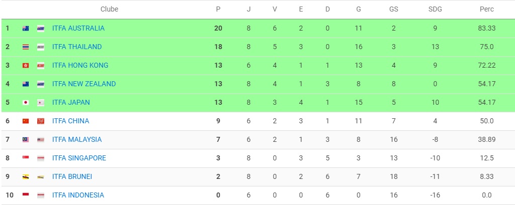Click the ITFA New Zealand team crest
Viewport: 515px width, 205px height.
click(x=41, y=84)
